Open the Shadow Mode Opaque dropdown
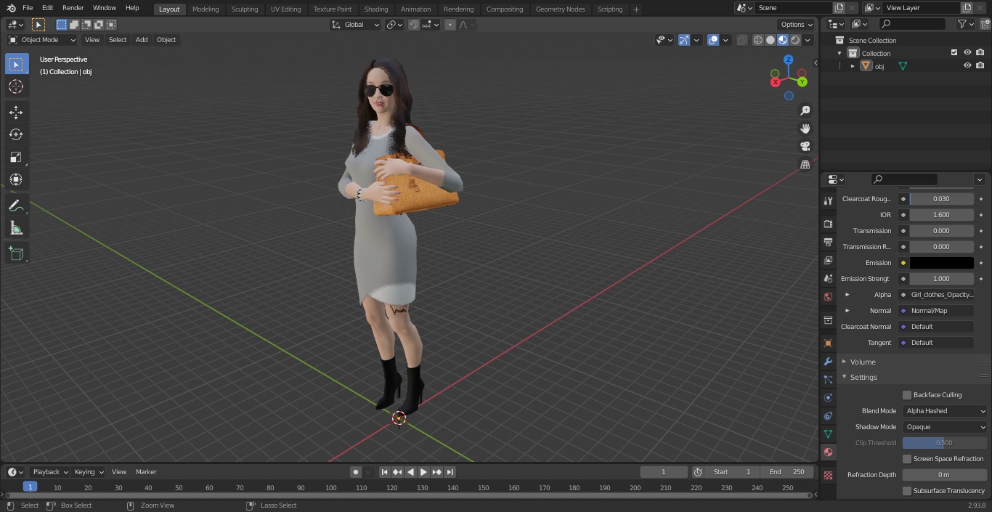Viewport: 992px width, 512px height. pyautogui.click(x=945, y=427)
